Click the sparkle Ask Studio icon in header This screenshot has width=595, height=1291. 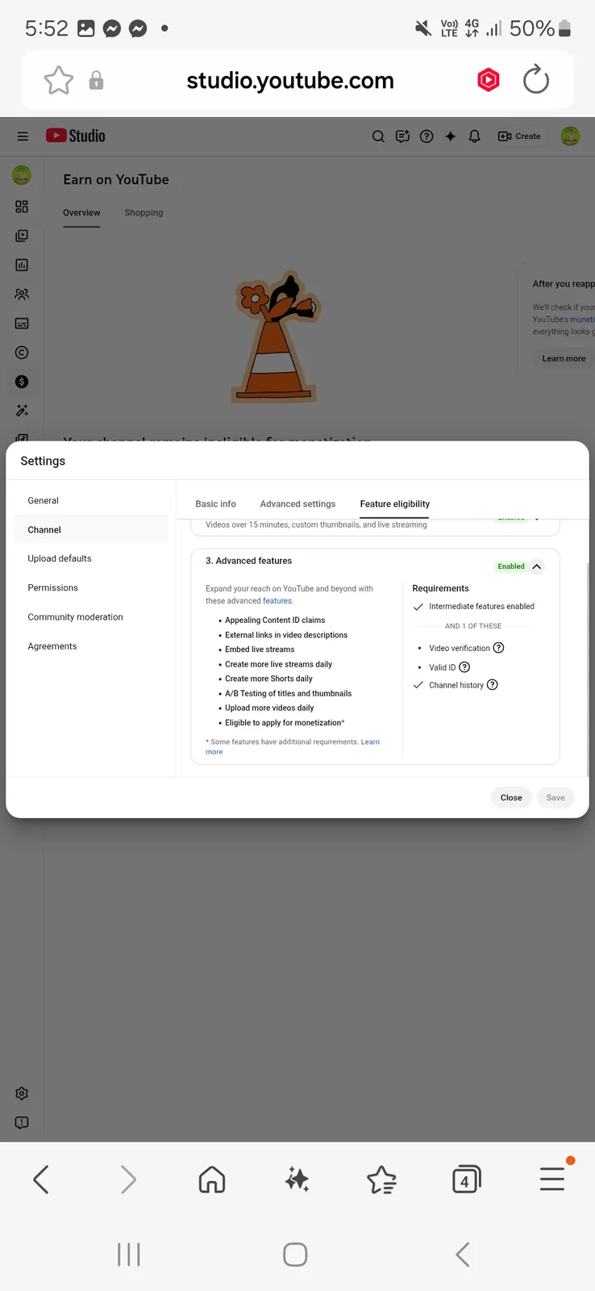(x=451, y=136)
